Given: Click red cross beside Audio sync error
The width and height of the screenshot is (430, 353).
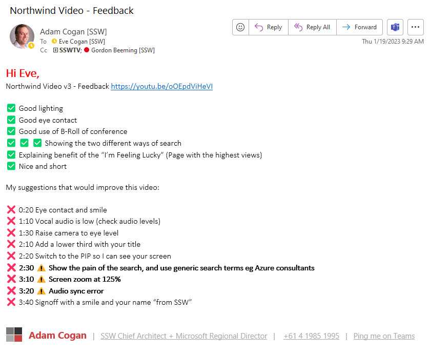Looking at the screenshot, I should [11, 291].
